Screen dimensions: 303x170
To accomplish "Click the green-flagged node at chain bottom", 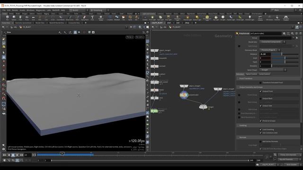I will pos(154,111).
